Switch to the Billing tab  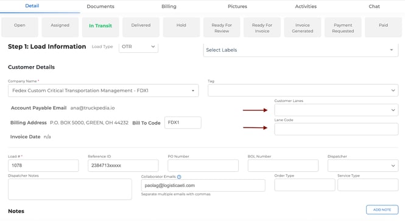169,7
